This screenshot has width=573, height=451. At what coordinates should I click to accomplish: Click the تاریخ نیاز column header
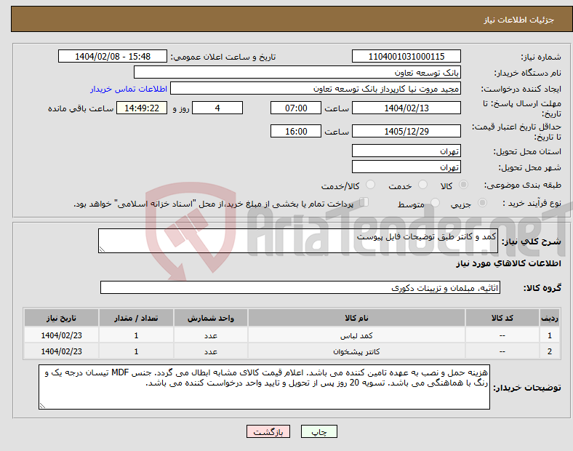pyautogui.click(x=61, y=318)
